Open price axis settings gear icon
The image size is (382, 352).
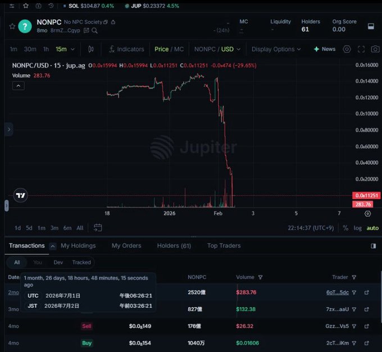pyautogui.click(x=367, y=214)
